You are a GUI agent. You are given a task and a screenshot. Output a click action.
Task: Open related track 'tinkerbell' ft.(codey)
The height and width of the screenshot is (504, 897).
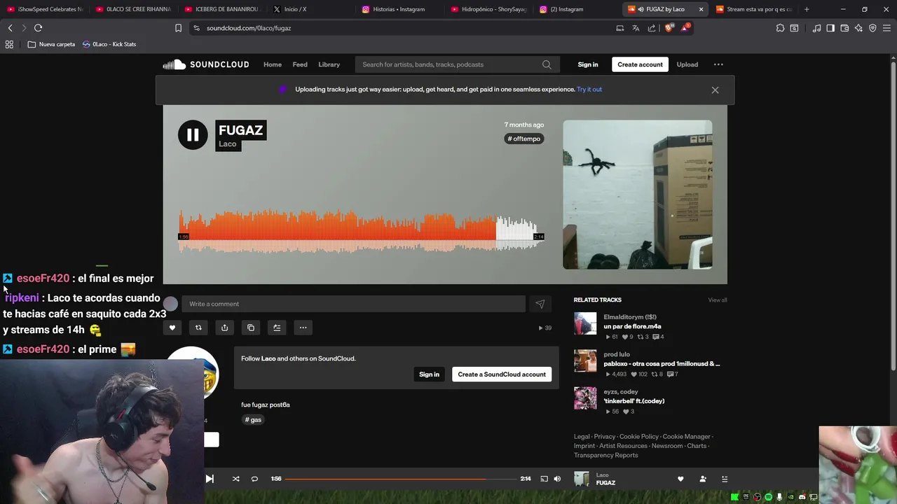[634, 401]
